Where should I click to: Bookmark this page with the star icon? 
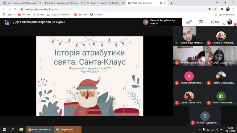(x=215, y=9)
